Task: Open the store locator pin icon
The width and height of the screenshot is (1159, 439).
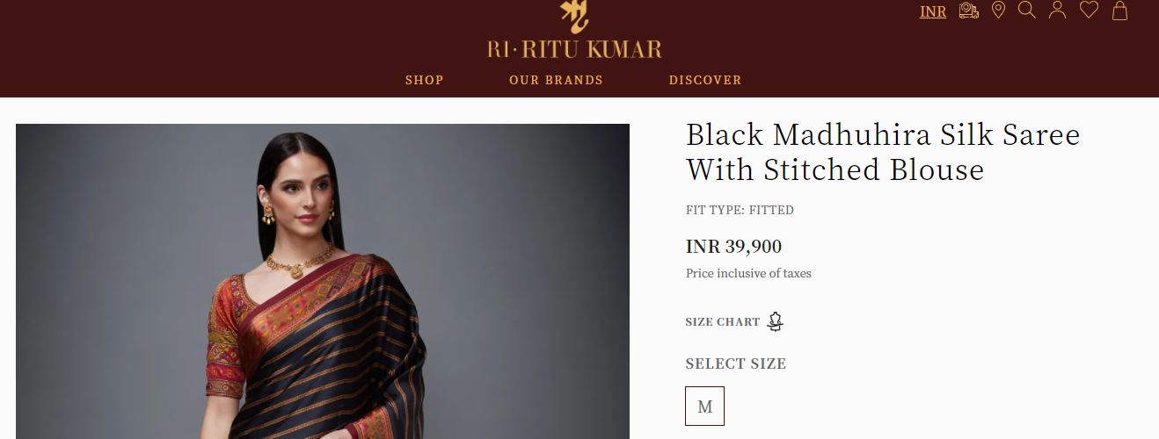Action: (x=998, y=11)
